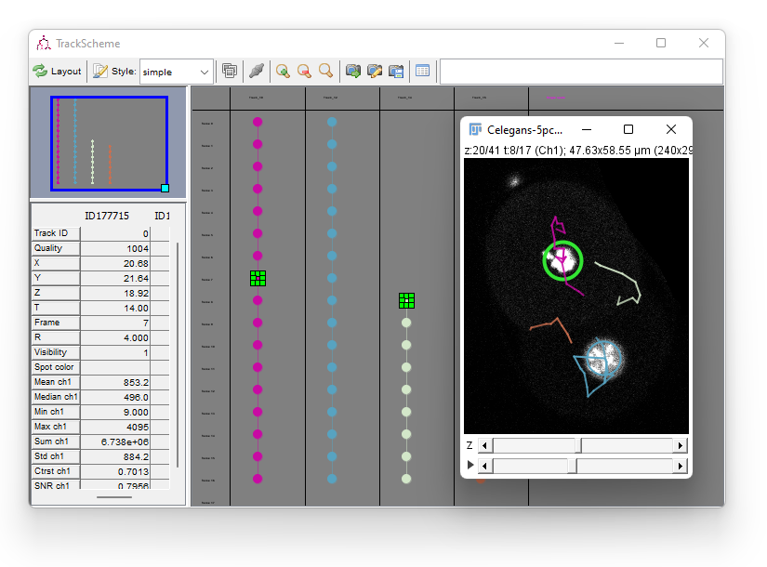Click the X value 20.68
The height and width of the screenshot is (567, 767).
[x=115, y=263]
